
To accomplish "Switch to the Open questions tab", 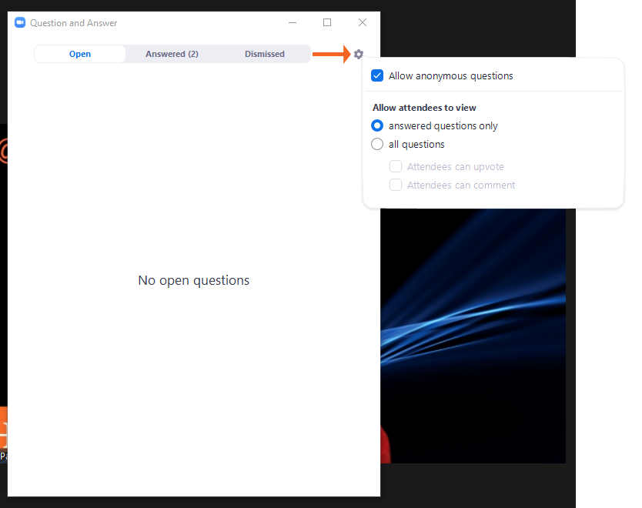I will (80, 54).
